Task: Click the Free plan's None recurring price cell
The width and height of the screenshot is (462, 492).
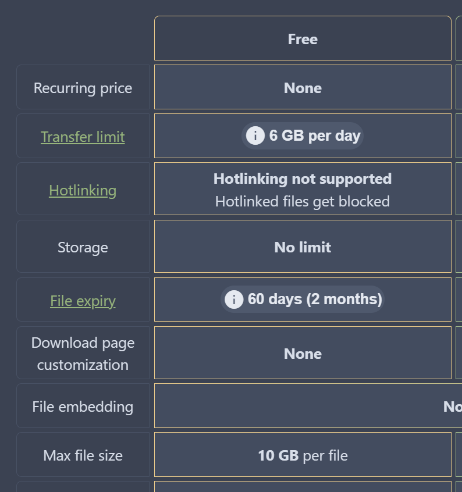Action: 303,88
